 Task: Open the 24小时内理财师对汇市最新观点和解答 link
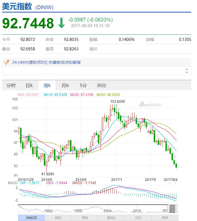tap(46, 62)
